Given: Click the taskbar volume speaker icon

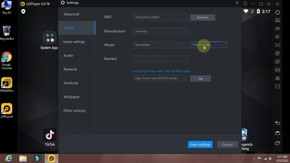Looking at the screenshot, I should [271, 158].
